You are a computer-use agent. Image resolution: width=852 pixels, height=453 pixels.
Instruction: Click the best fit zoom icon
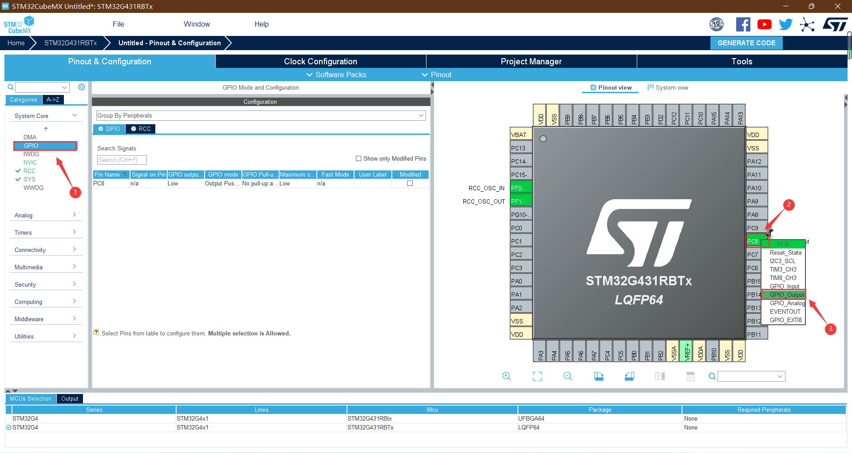(x=537, y=376)
